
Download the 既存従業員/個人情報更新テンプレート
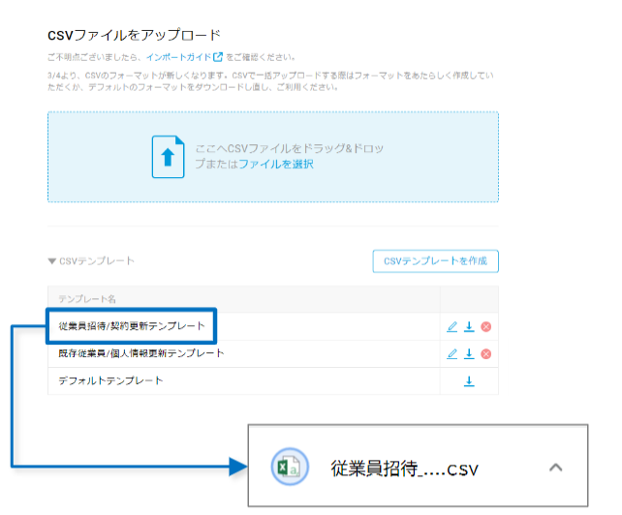pos(469,353)
